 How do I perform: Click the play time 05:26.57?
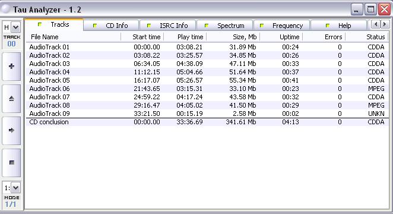[189, 80]
